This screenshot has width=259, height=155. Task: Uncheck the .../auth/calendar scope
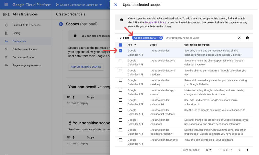121,50
